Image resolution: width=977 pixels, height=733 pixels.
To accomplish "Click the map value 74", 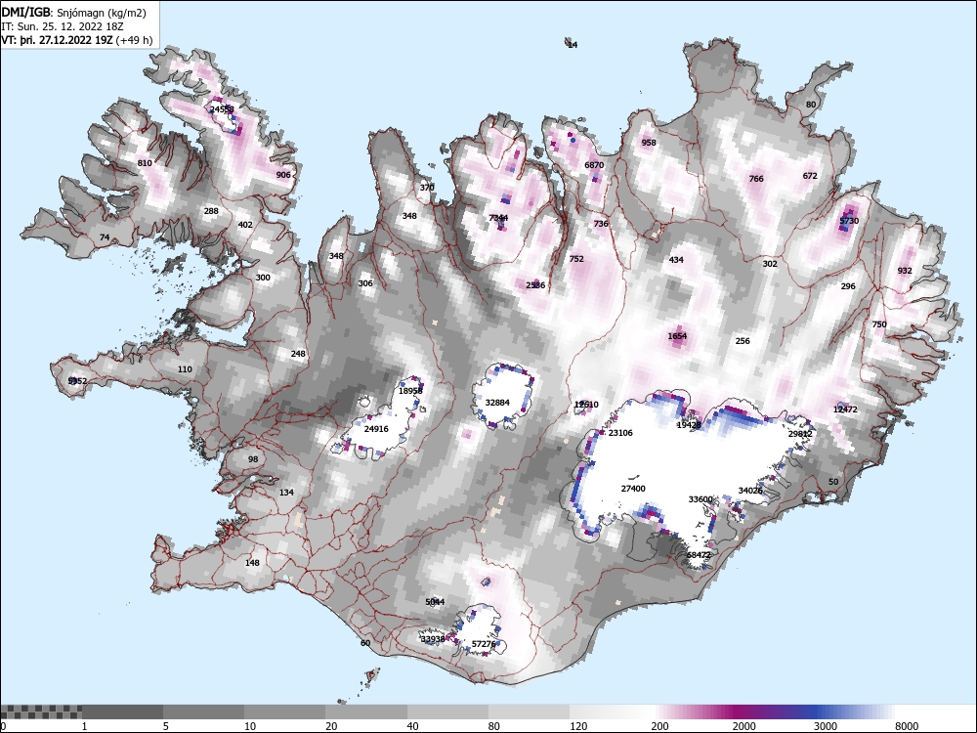I will (x=105, y=237).
